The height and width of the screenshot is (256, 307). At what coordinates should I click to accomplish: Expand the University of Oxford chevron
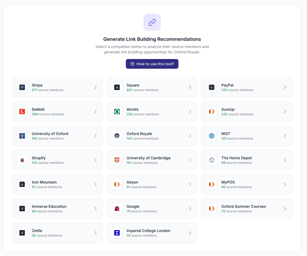95,136
